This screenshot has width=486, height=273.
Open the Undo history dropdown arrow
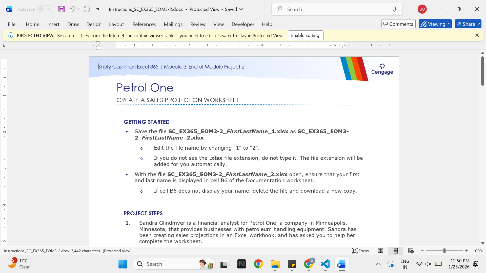pos(79,9)
